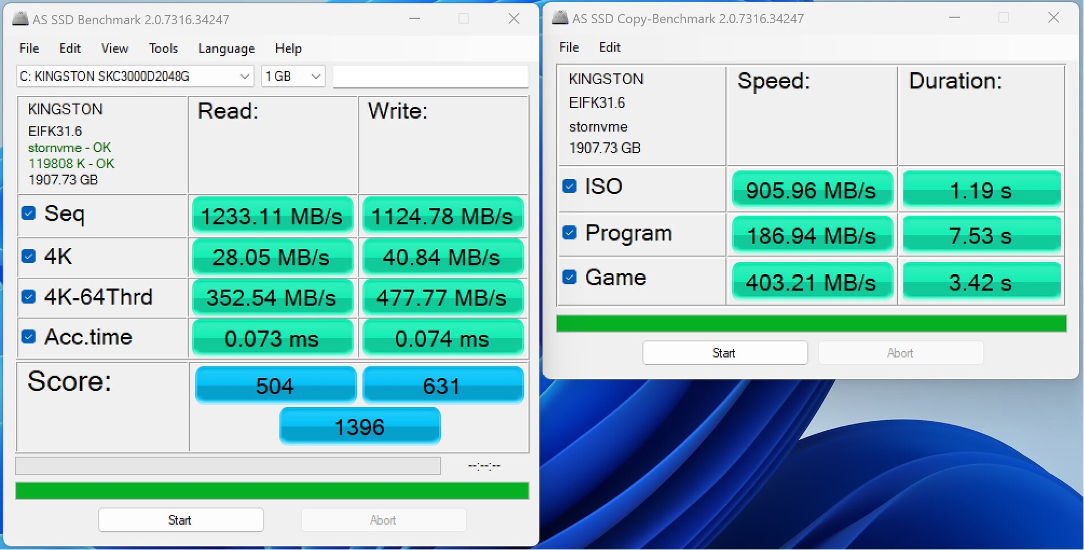Click the empty text field beside the size dropdown
This screenshot has height=550, width=1084.
tap(431, 76)
